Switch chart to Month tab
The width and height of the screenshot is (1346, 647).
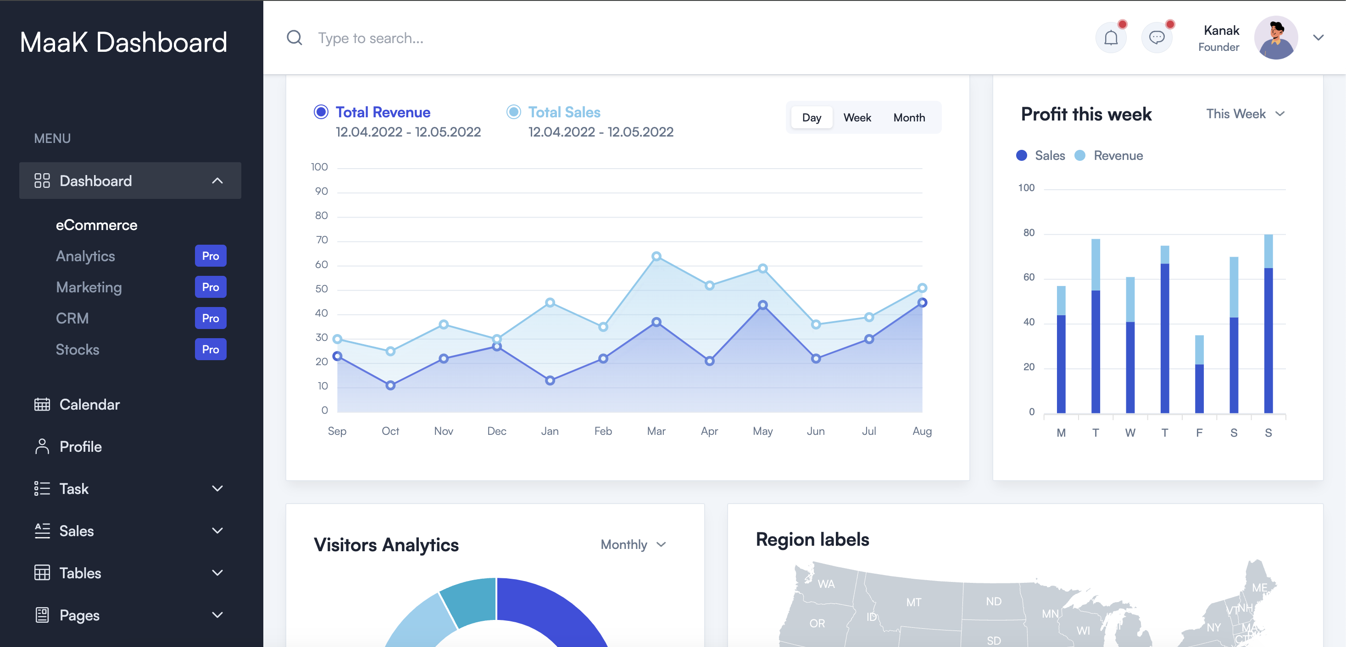[909, 117]
